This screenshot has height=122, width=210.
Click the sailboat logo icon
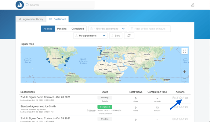pos(20,5)
